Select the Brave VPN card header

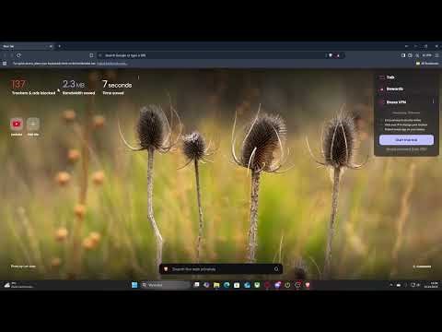(396, 102)
